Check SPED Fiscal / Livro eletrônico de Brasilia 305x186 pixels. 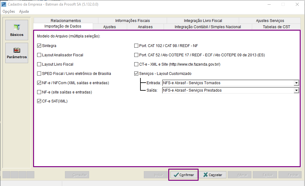pyautogui.click(x=39, y=74)
